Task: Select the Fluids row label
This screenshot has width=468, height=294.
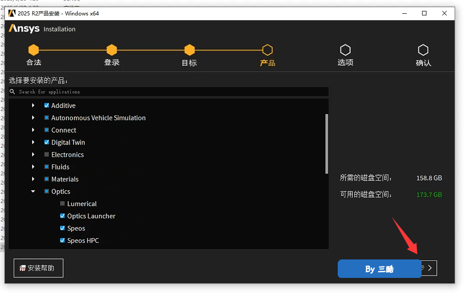Action: 60,167
